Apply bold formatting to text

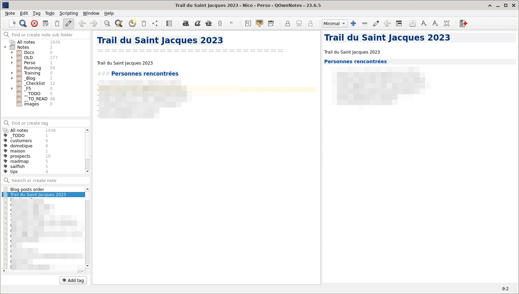186,23
